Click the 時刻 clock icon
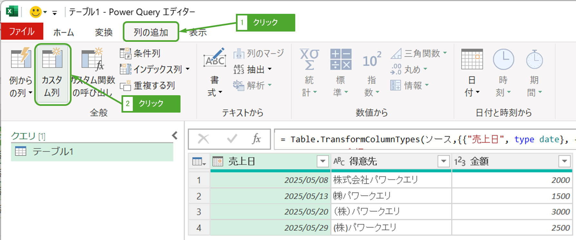Screen dimensions: 576x240 point(503,59)
